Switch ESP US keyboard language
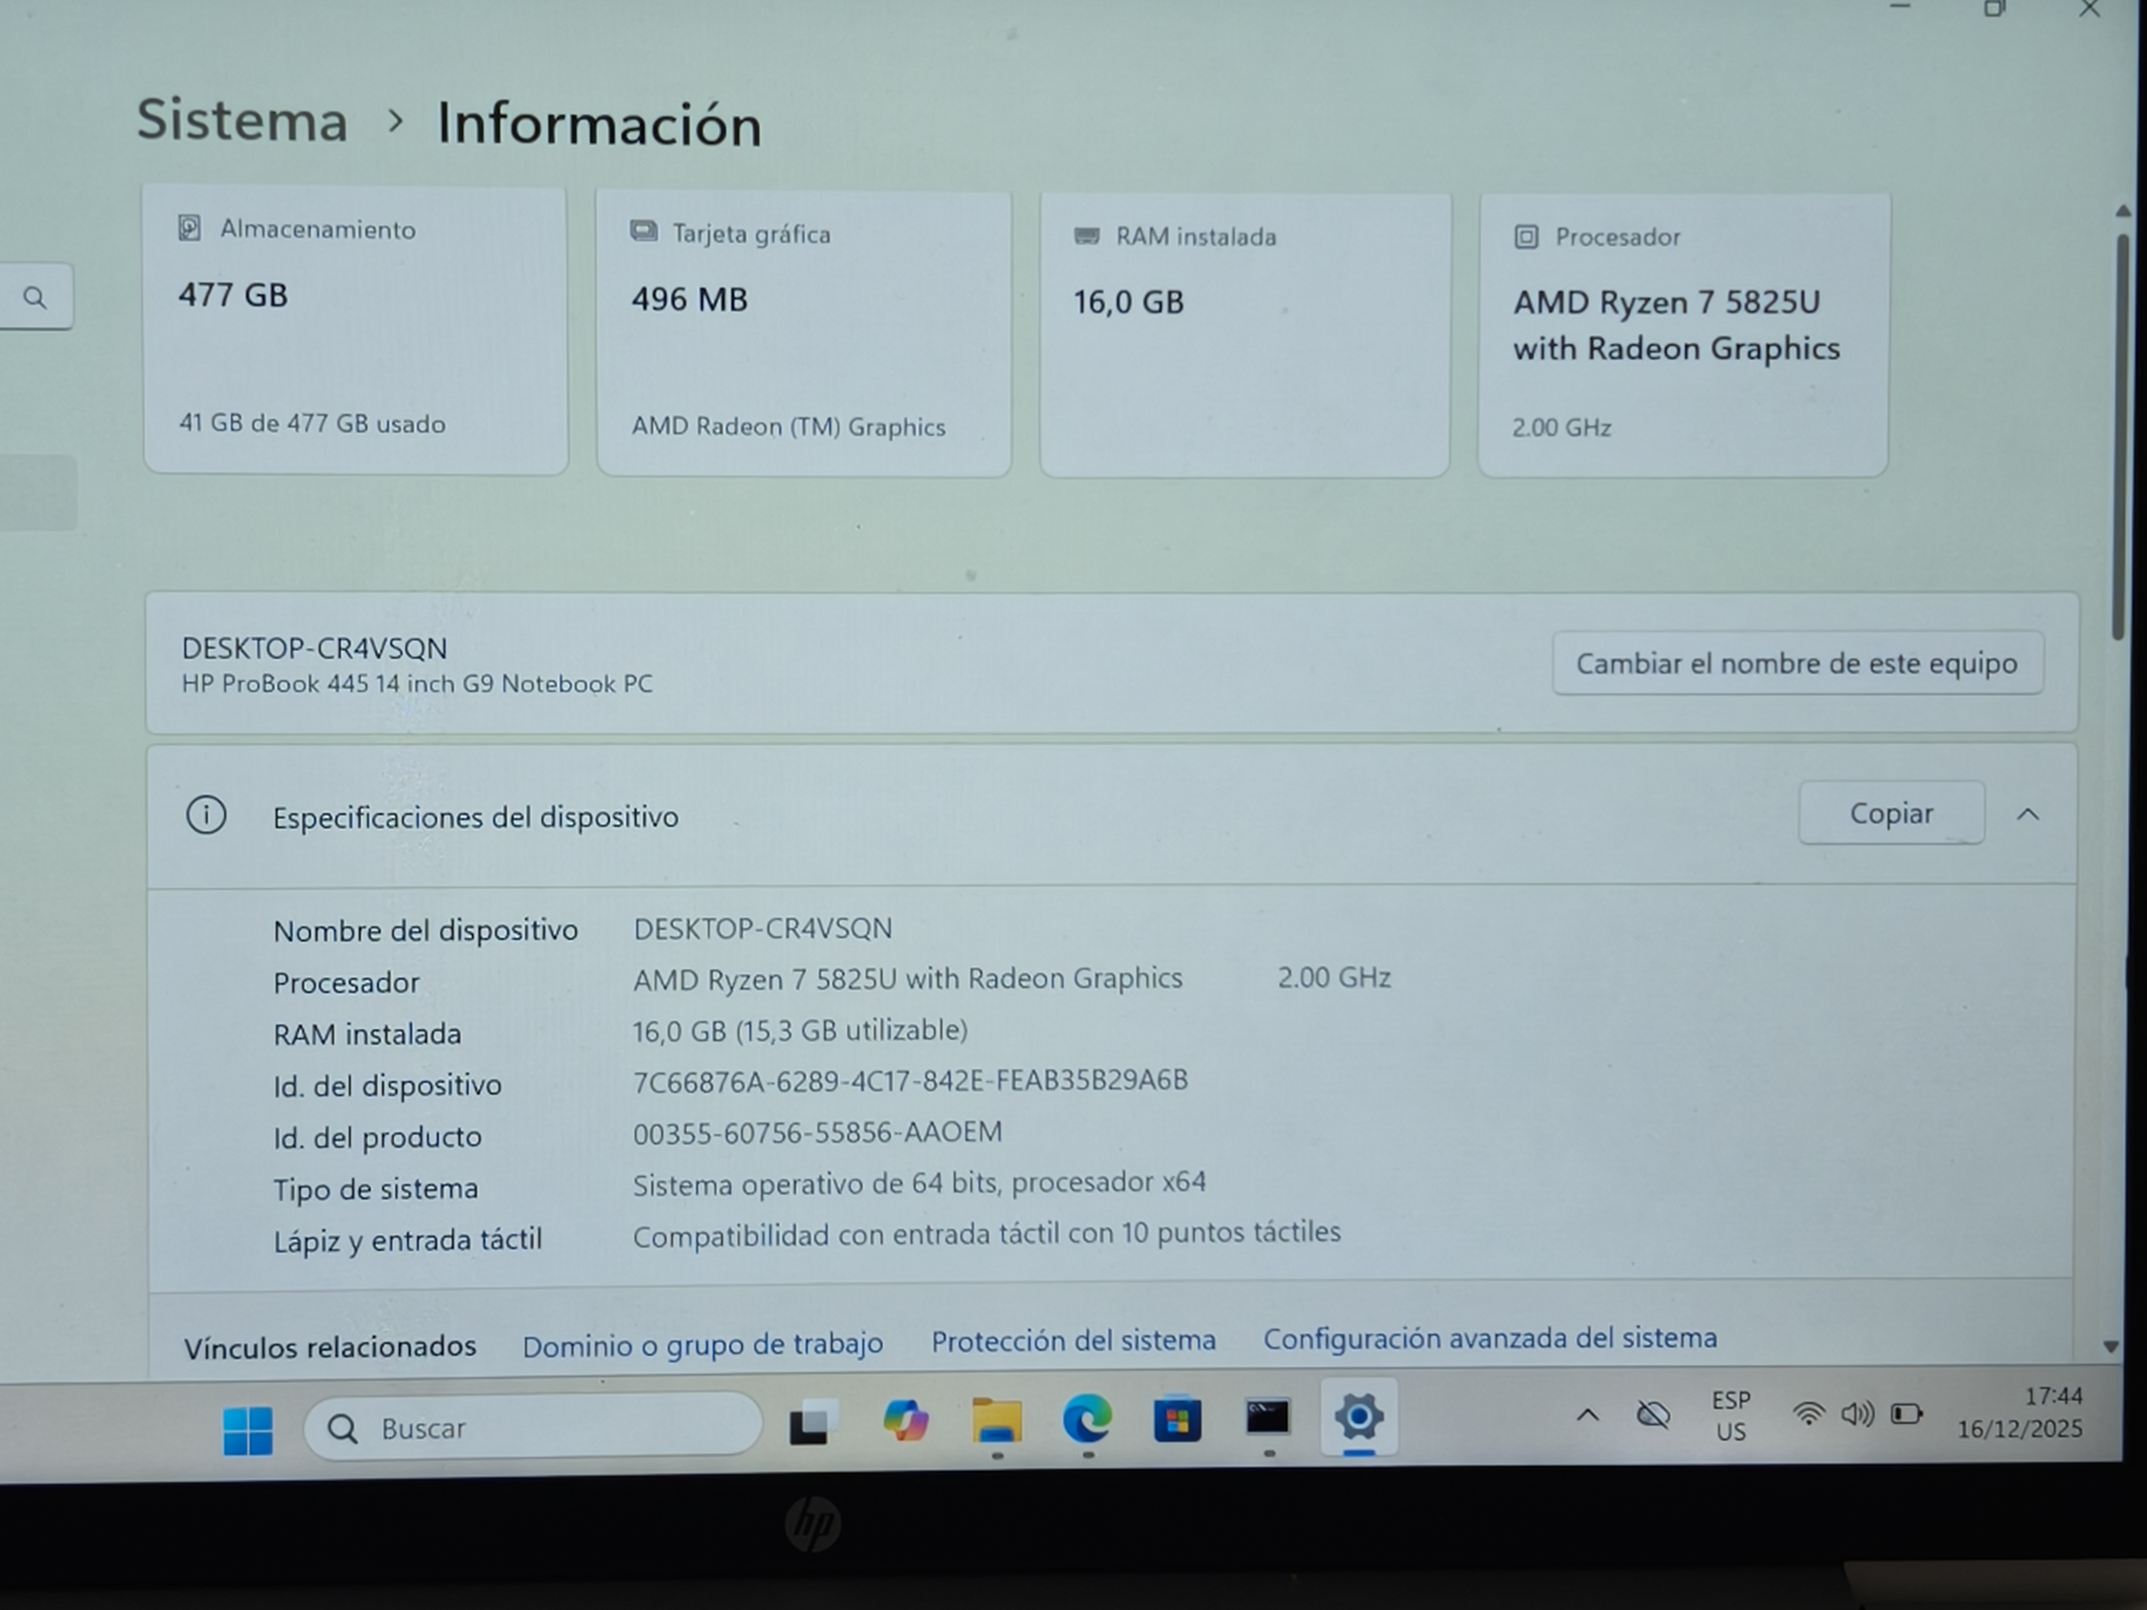This screenshot has width=2147, height=1610. tap(1731, 1416)
